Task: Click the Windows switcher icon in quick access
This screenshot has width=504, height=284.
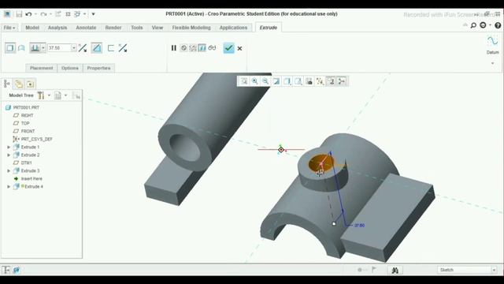Action: tap(77, 14)
